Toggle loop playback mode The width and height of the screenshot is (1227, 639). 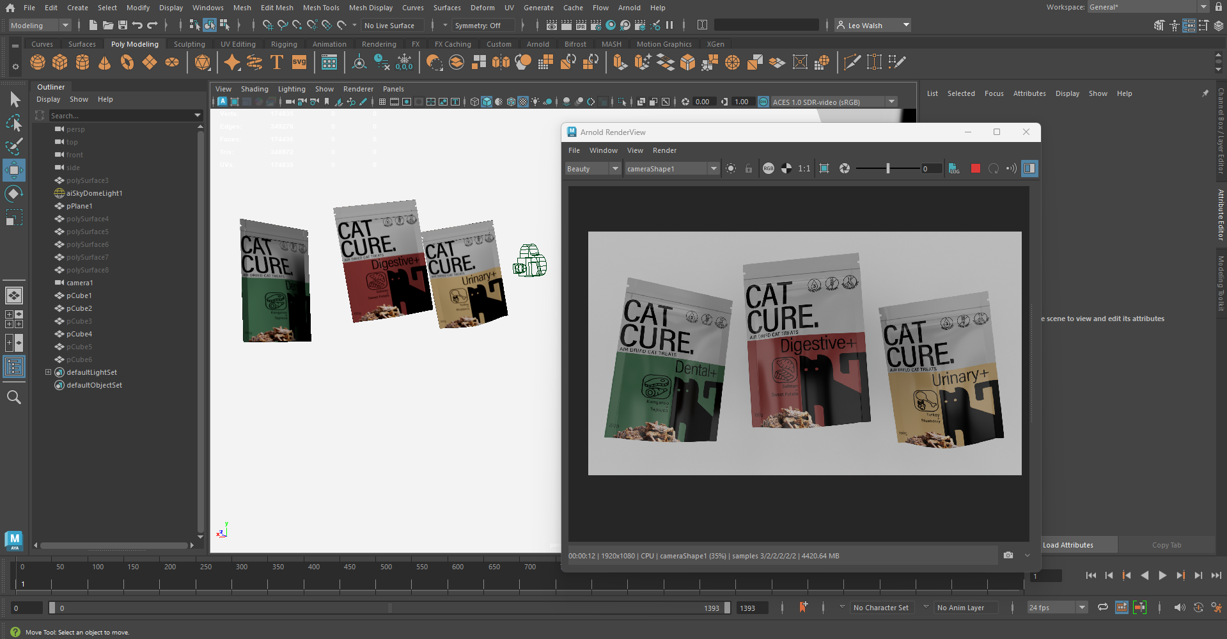1102,608
